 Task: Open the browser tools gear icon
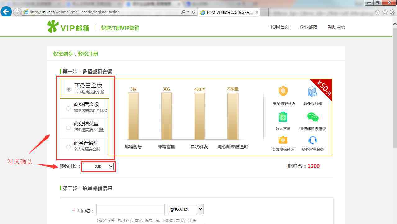[x=393, y=12]
